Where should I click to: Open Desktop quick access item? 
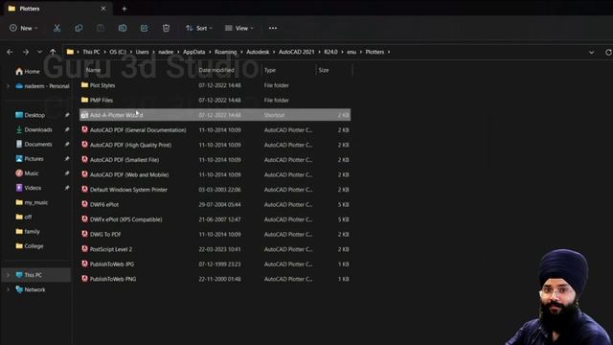31,115
